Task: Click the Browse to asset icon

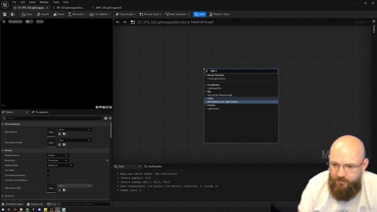Action: 13,14
